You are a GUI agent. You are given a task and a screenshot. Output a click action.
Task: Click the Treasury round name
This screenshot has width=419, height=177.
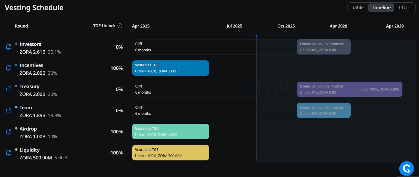pyautogui.click(x=29, y=87)
